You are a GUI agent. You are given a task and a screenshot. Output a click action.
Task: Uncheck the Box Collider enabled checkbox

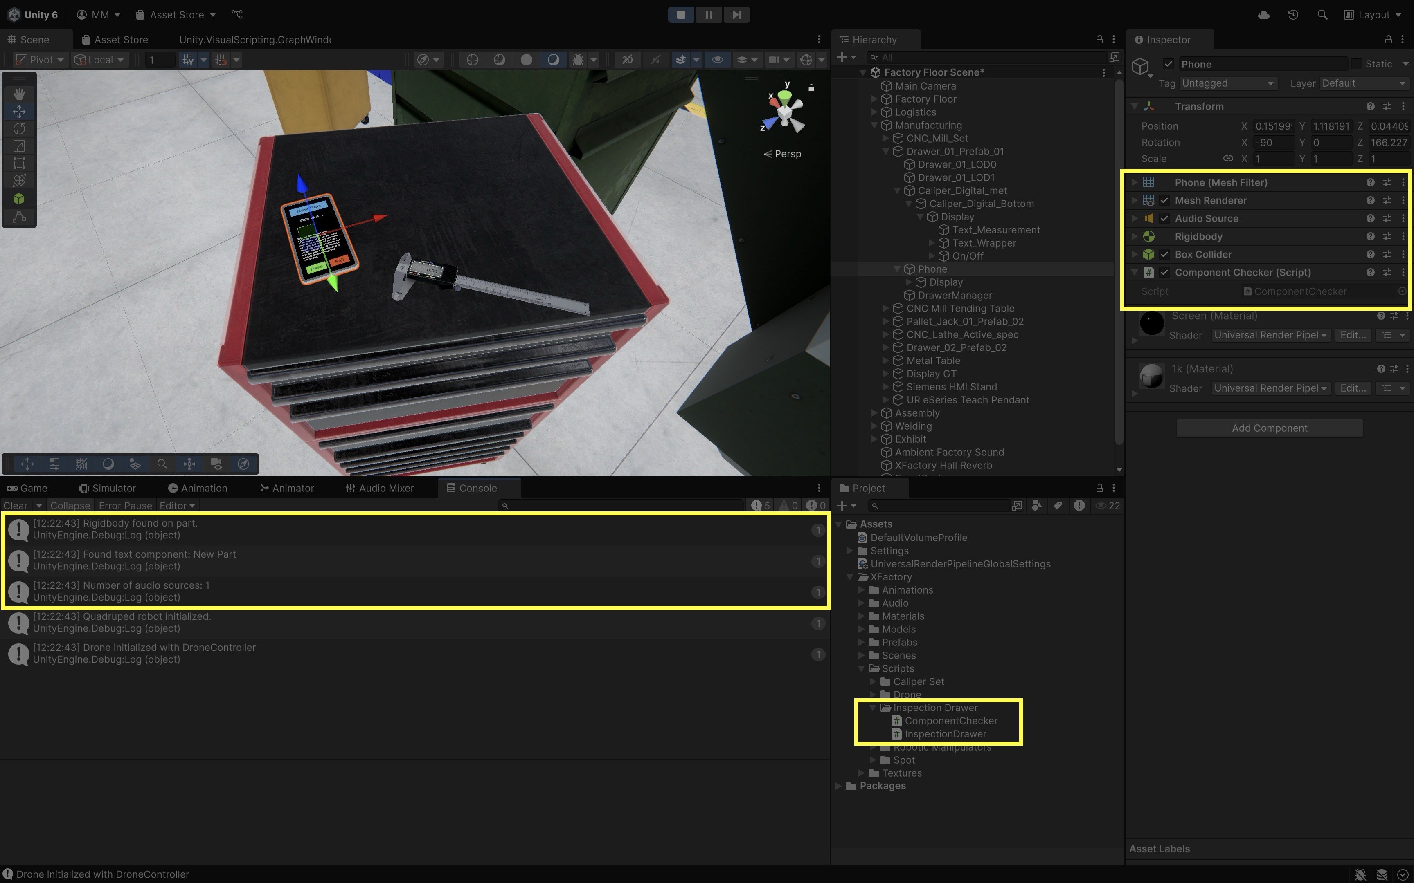tap(1164, 255)
